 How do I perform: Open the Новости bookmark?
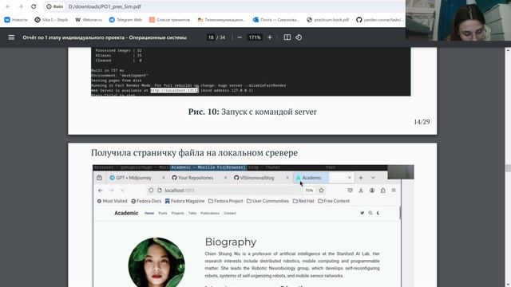[x=16, y=20]
